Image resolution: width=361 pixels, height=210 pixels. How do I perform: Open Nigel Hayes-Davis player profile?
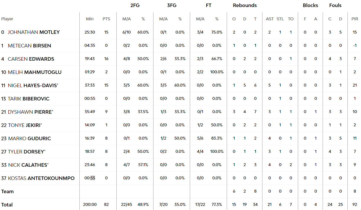[33, 85]
